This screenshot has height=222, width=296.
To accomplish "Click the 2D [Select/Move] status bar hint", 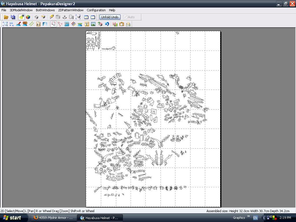I will 47,211.
